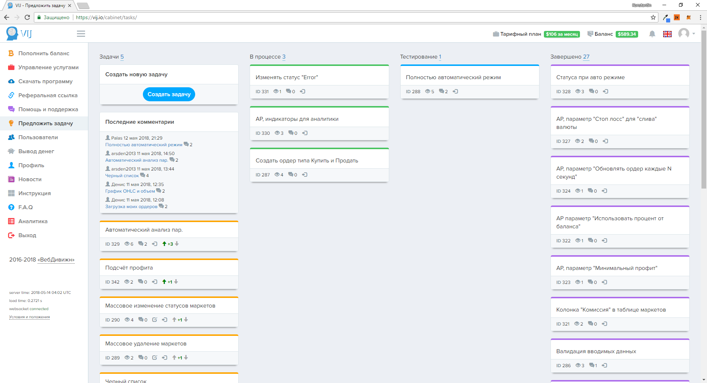This screenshot has width=707, height=383.
Task: Upvote task ID 289 with up arrow
Action: pyautogui.click(x=174, y=358)
